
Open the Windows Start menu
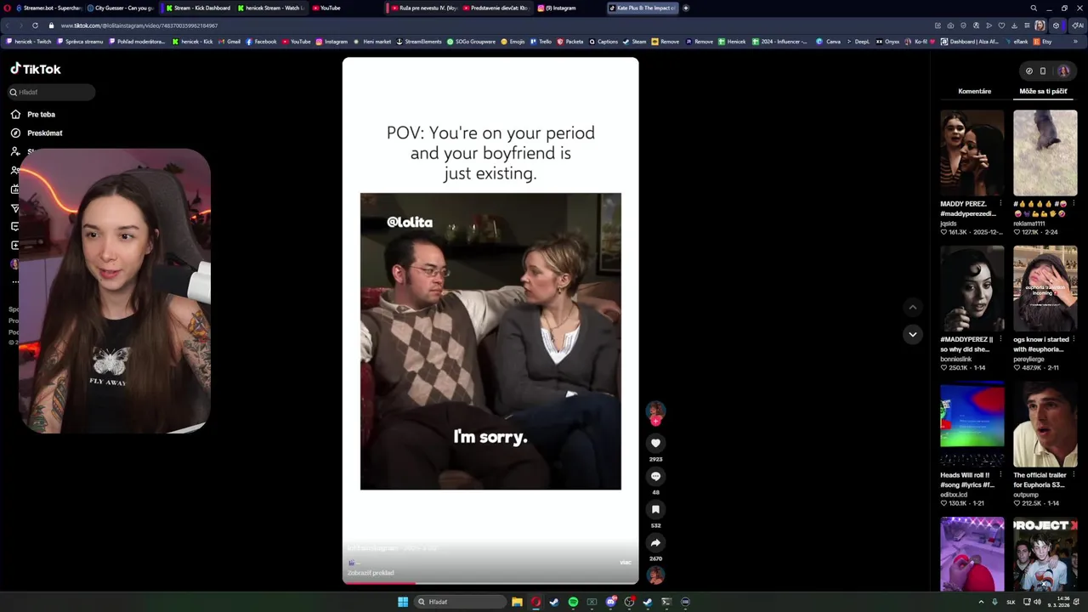tap(403, 602)
